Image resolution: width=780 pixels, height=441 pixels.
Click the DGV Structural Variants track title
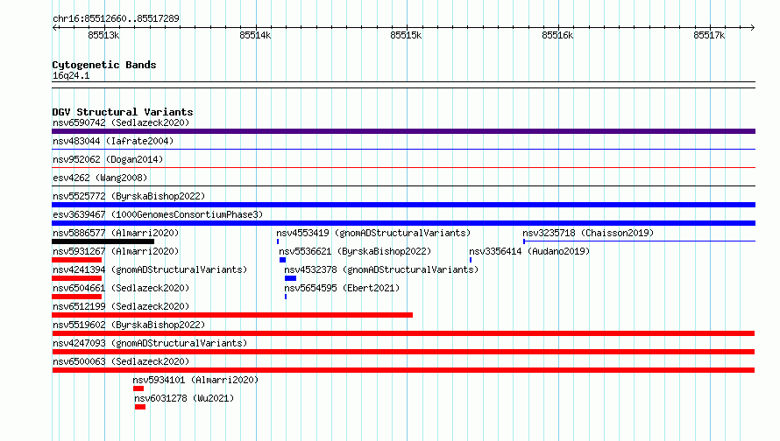coord(123,112)
